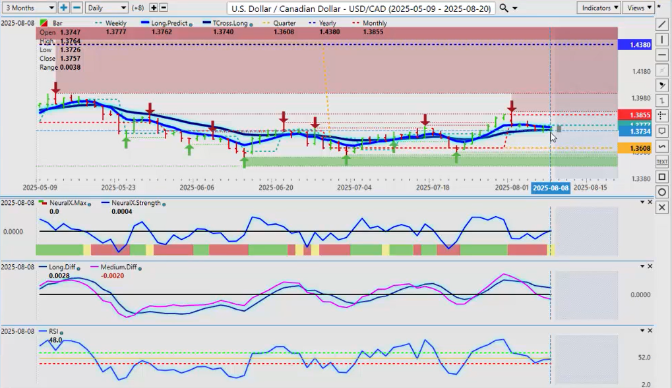Select the ellipse drawing tool
This screenshot has height=388, width=672.
[662, 192]
